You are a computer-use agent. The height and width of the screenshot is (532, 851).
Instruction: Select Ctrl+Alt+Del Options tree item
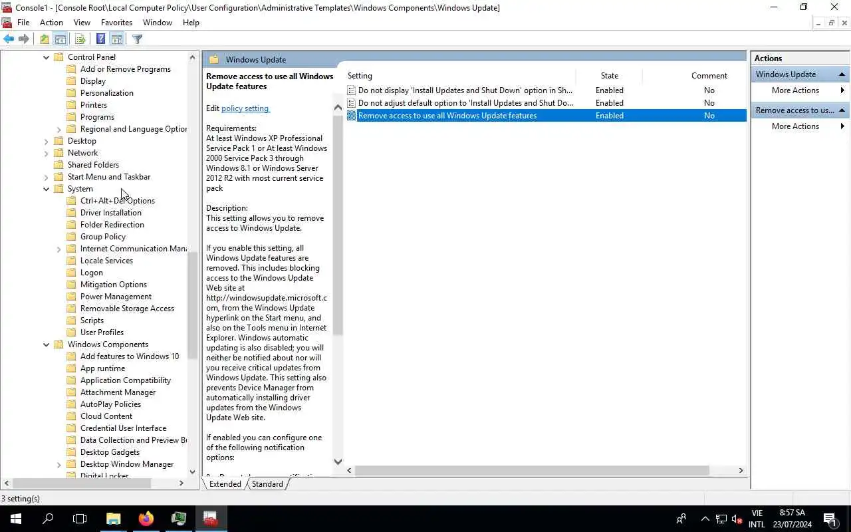118,201
